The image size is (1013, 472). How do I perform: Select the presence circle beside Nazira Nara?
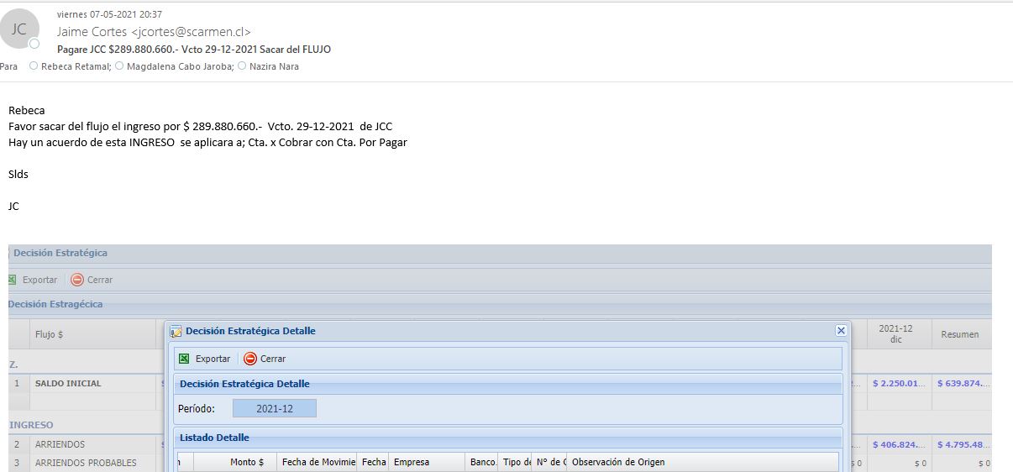pyautogui.click(x=243, y=66)
